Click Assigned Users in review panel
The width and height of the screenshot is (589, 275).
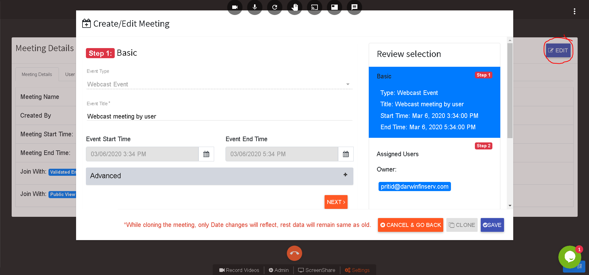(398, 154)
